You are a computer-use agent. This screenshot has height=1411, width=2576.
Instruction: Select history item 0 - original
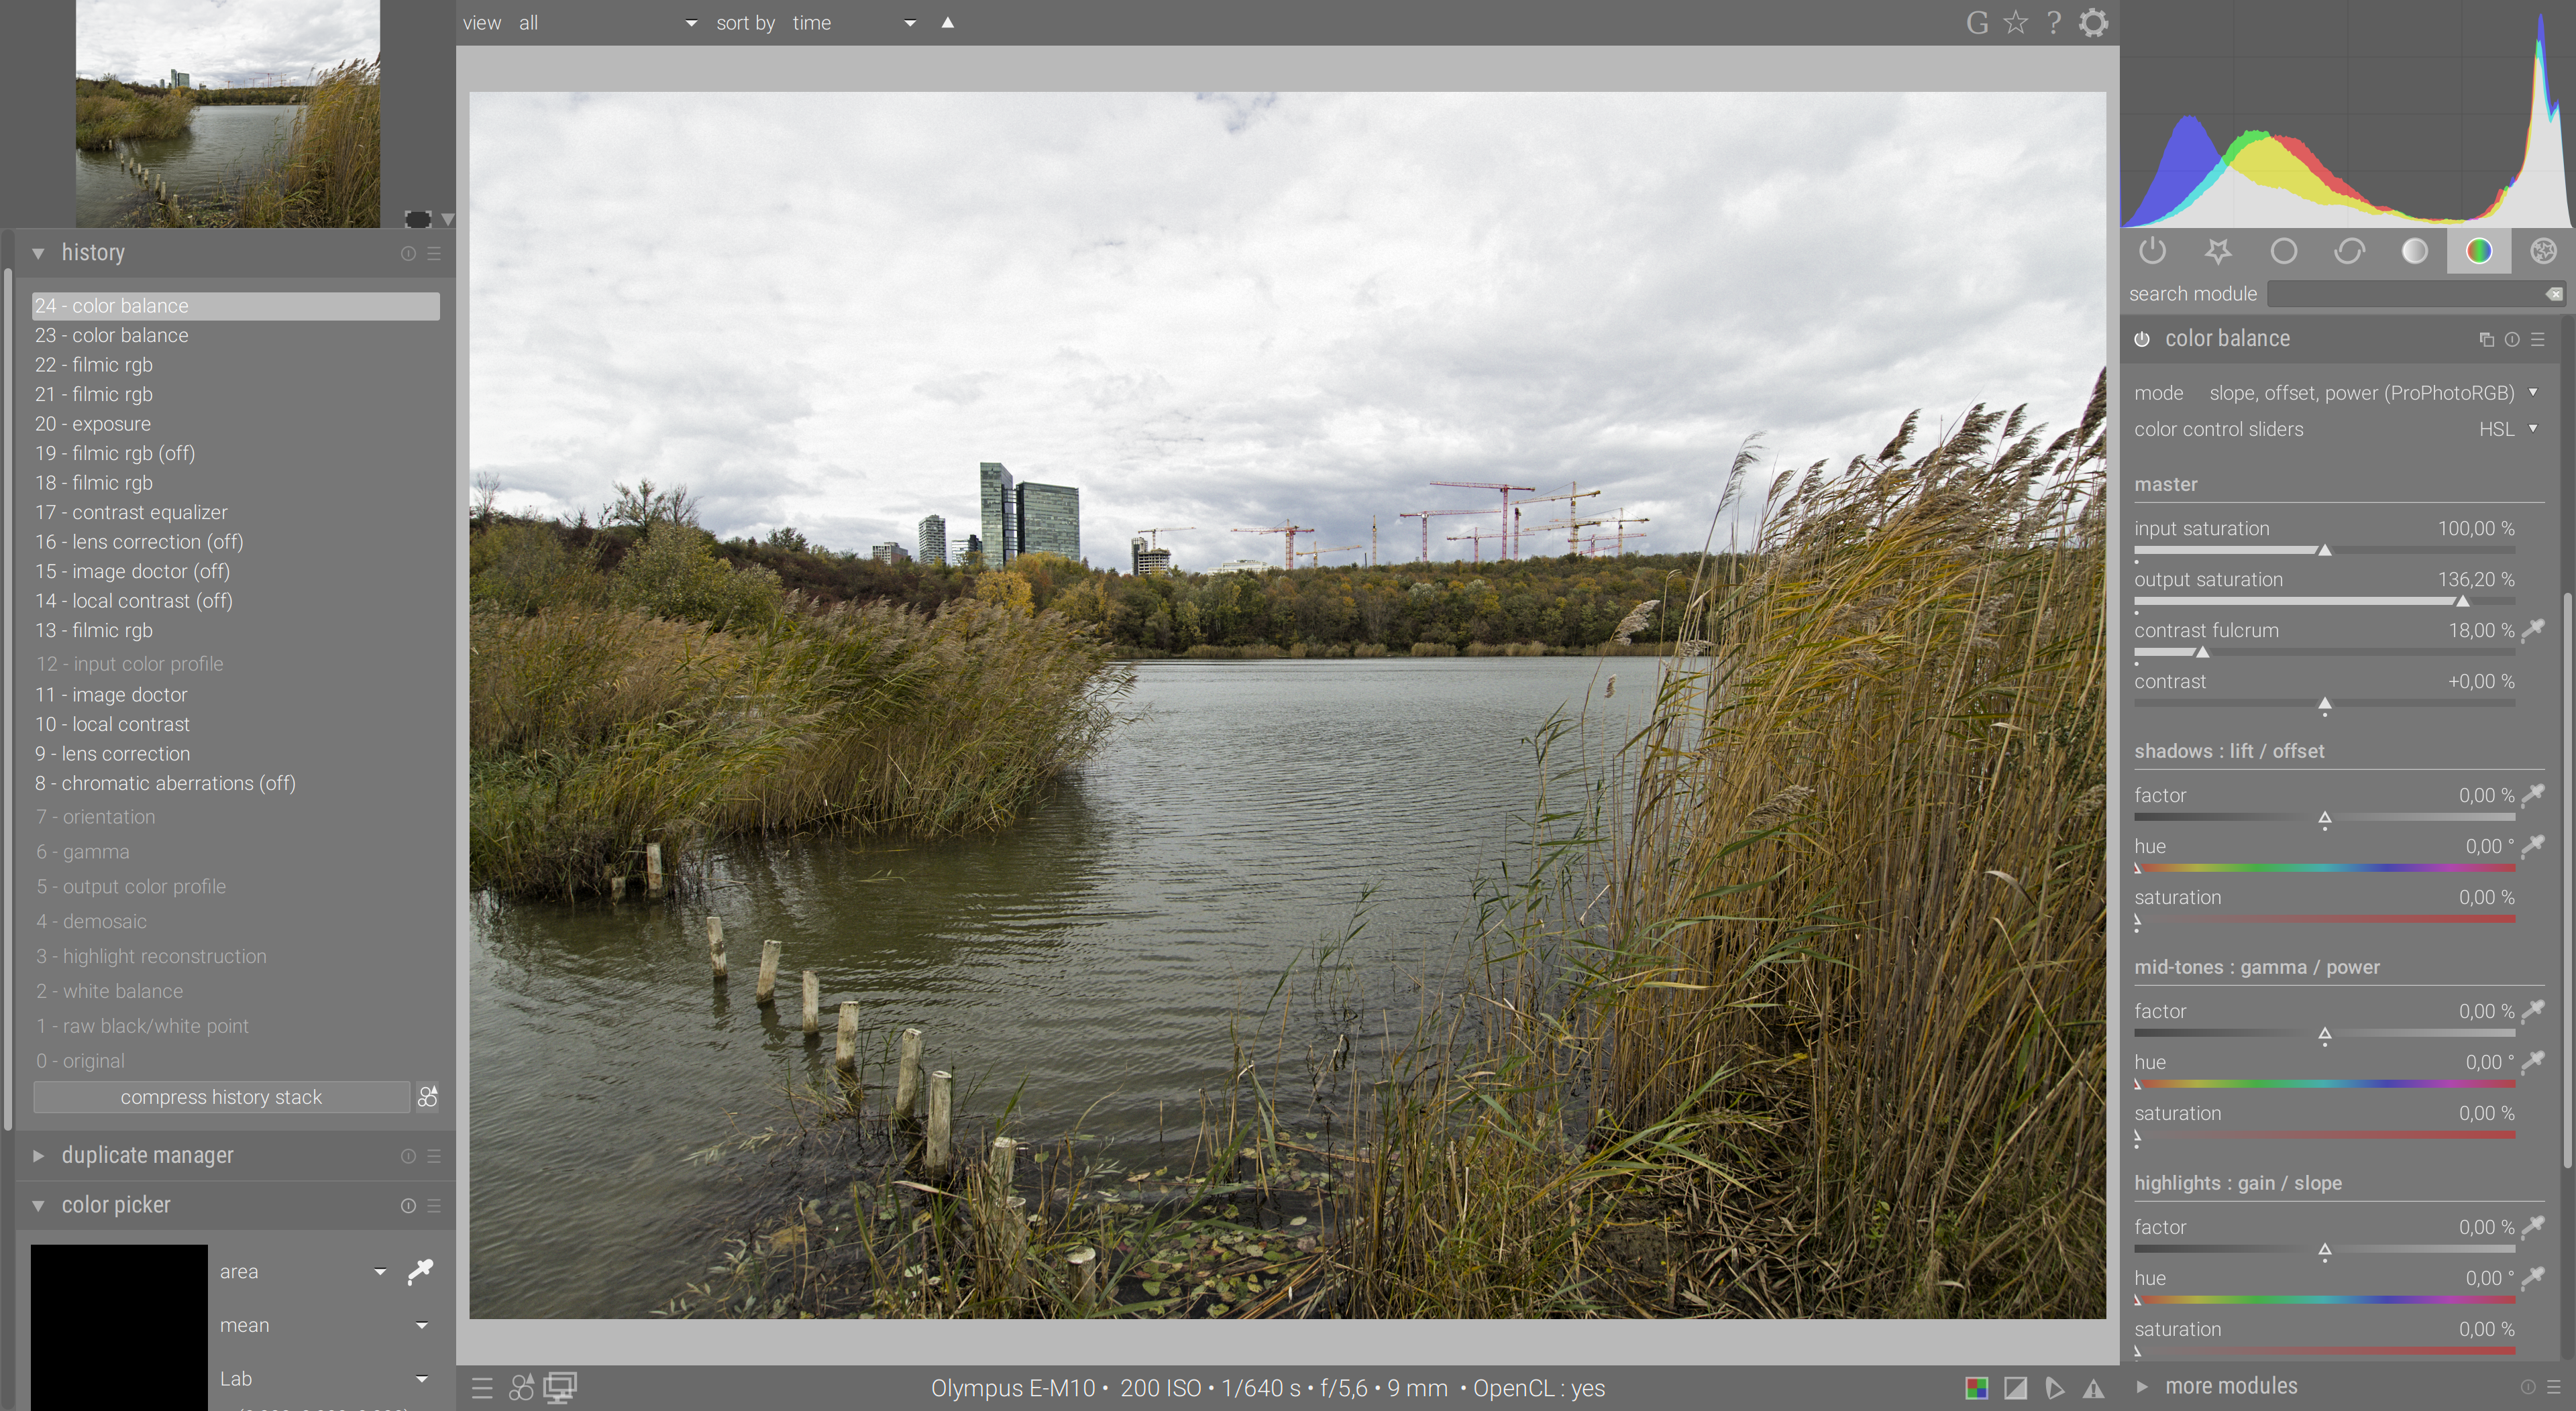236,1061
